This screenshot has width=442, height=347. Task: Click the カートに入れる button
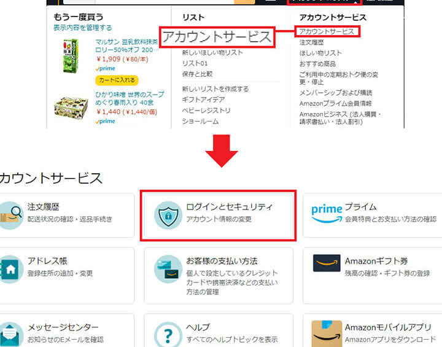(x=117, y=80)
